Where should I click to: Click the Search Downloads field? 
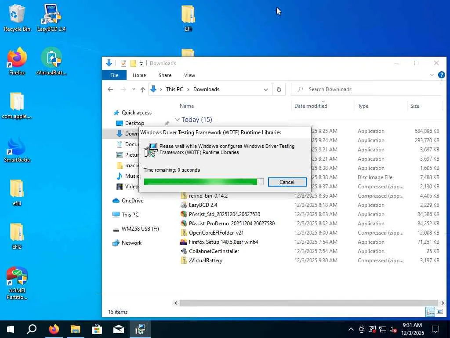(366, 89)
